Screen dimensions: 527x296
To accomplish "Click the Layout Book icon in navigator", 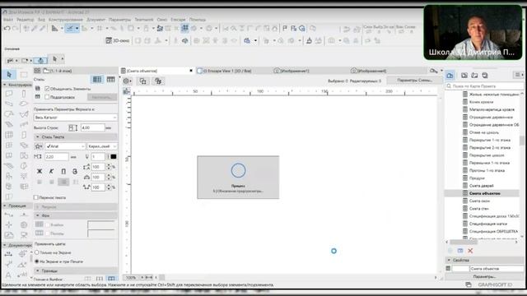I will [x=474, y=76].
